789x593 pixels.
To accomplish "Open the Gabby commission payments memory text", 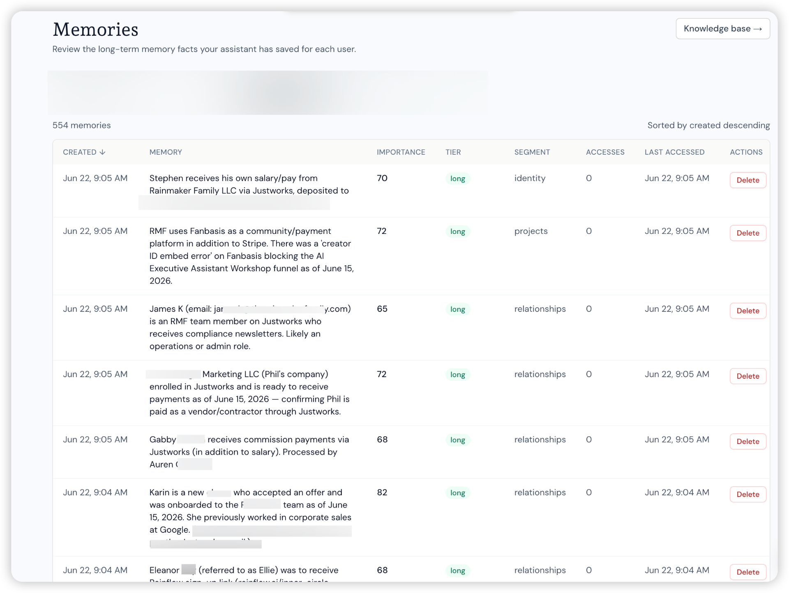I will coord(249,452).
